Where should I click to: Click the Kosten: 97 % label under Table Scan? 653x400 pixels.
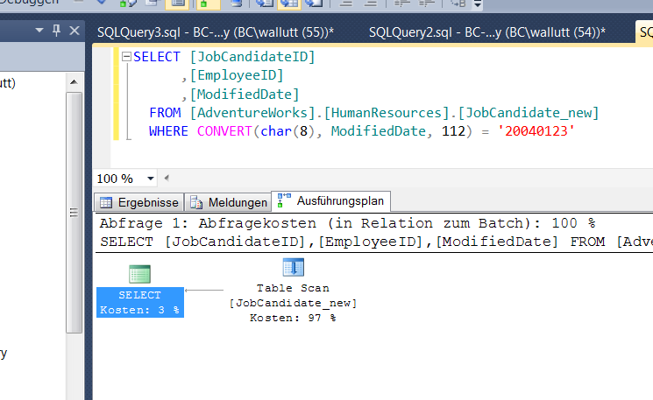click(x=293, y=318)
